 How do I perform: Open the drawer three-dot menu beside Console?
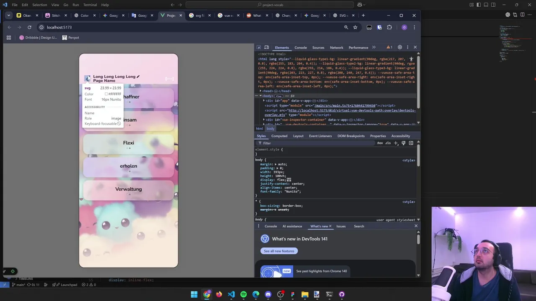tap(258, 226)
